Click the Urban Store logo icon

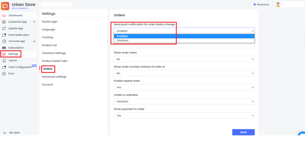(x=5, y=6)
